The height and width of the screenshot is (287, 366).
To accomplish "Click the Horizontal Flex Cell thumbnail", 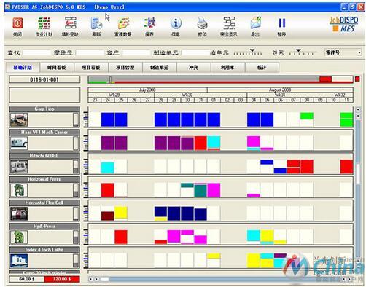I will (x=19, y=213).
